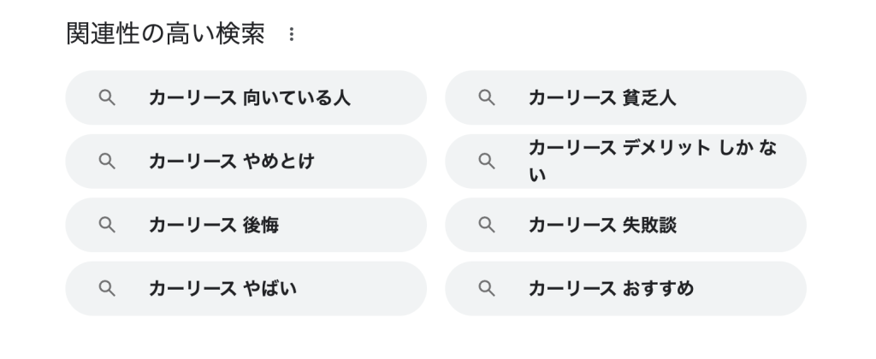Click the 失敗談 text in the chip

tap(650, 226)
